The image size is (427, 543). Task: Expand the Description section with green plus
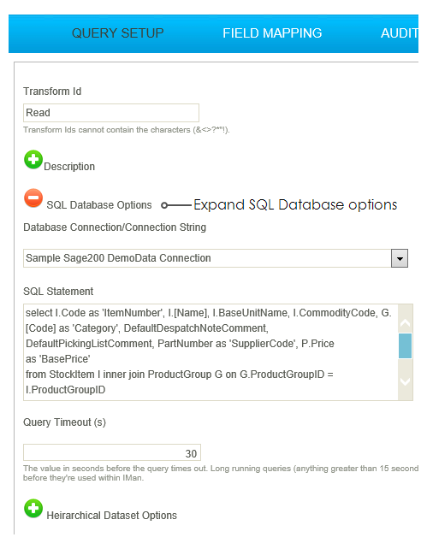33,160
